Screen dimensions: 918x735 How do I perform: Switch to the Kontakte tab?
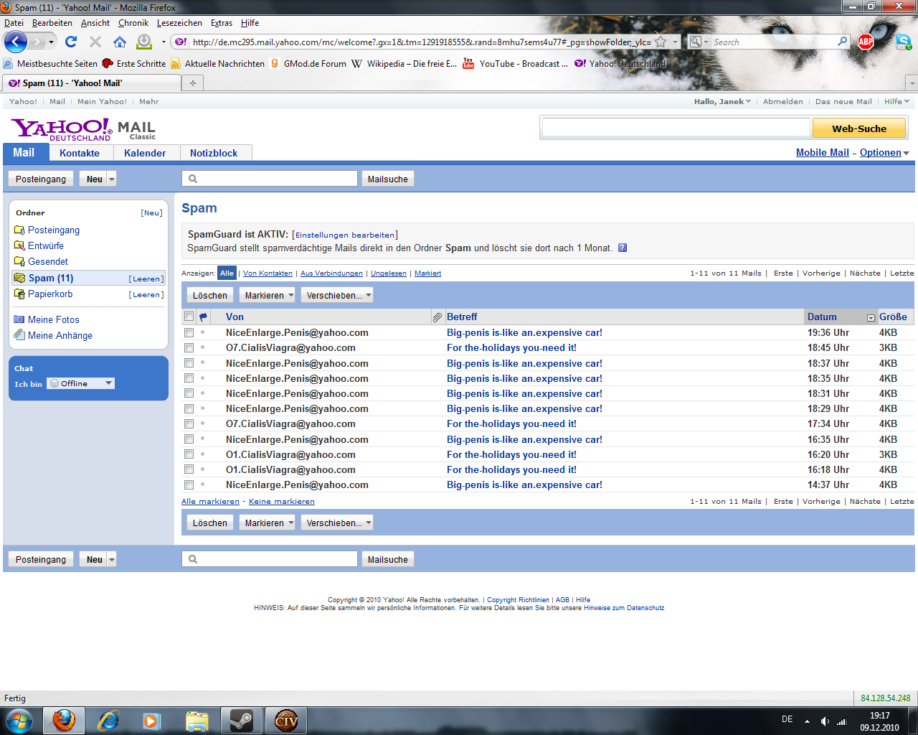80,153
